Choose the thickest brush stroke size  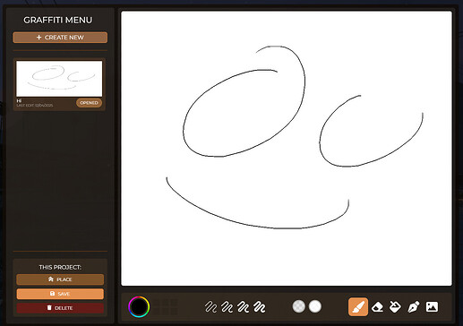[259, 307]
